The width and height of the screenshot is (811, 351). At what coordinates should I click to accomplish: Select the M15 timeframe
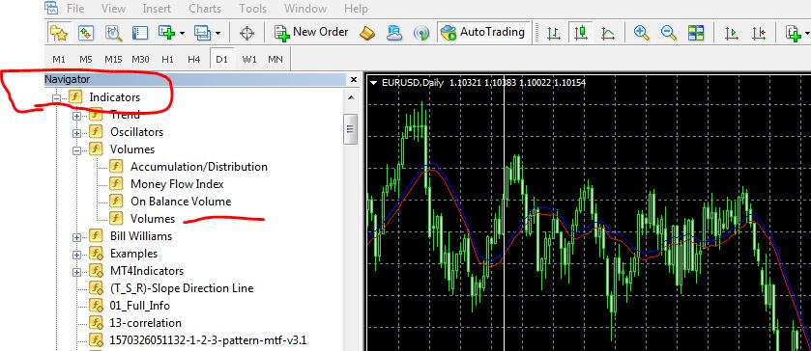[113, 60]
